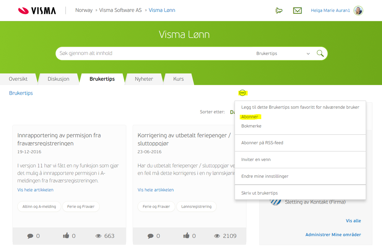Select Bokmerke in the options menu
382x248 pixels.
[251, 126]
